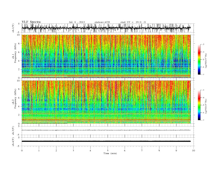Click the "8" kHz tick of ch.1 spectrogram
The height and width of the screenshot is (169, 218).
click(x=19, y=44)
